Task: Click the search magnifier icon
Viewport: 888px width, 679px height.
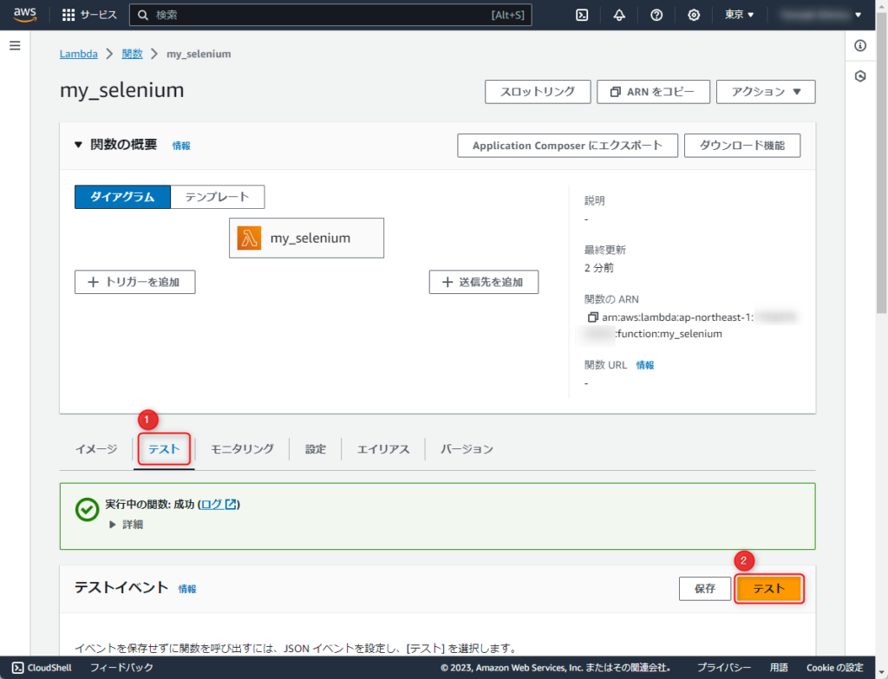Action: point(143,16)
